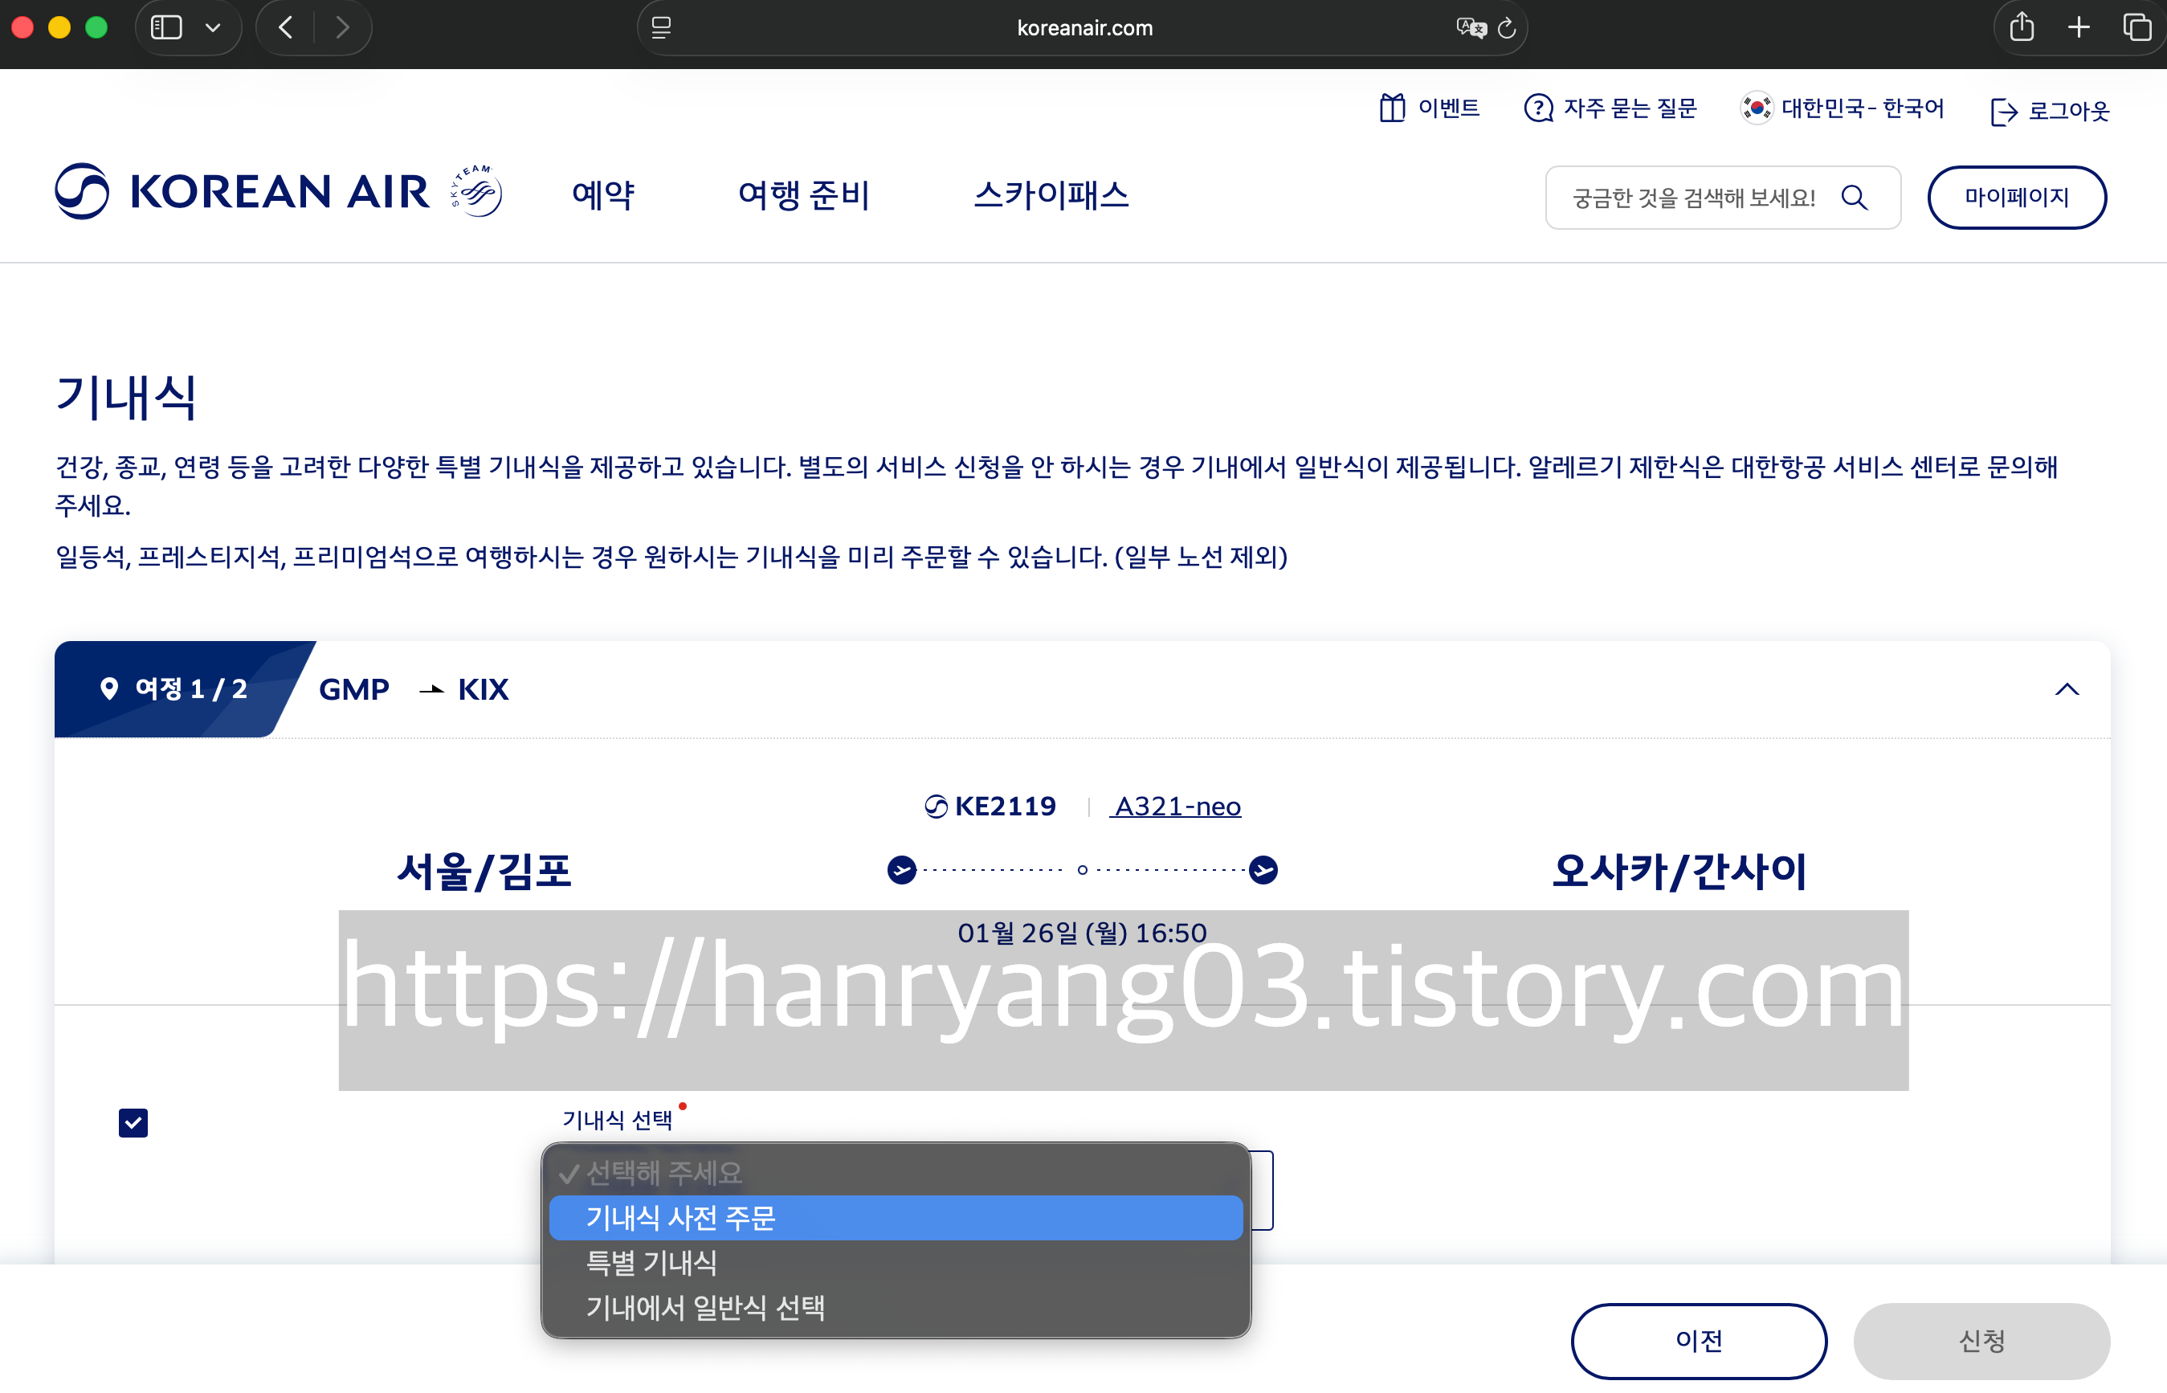The height and width of the screenshot is (1393, 2167).
Task: Open the A321-neo aircraft link
Action: click(1177, 806)
